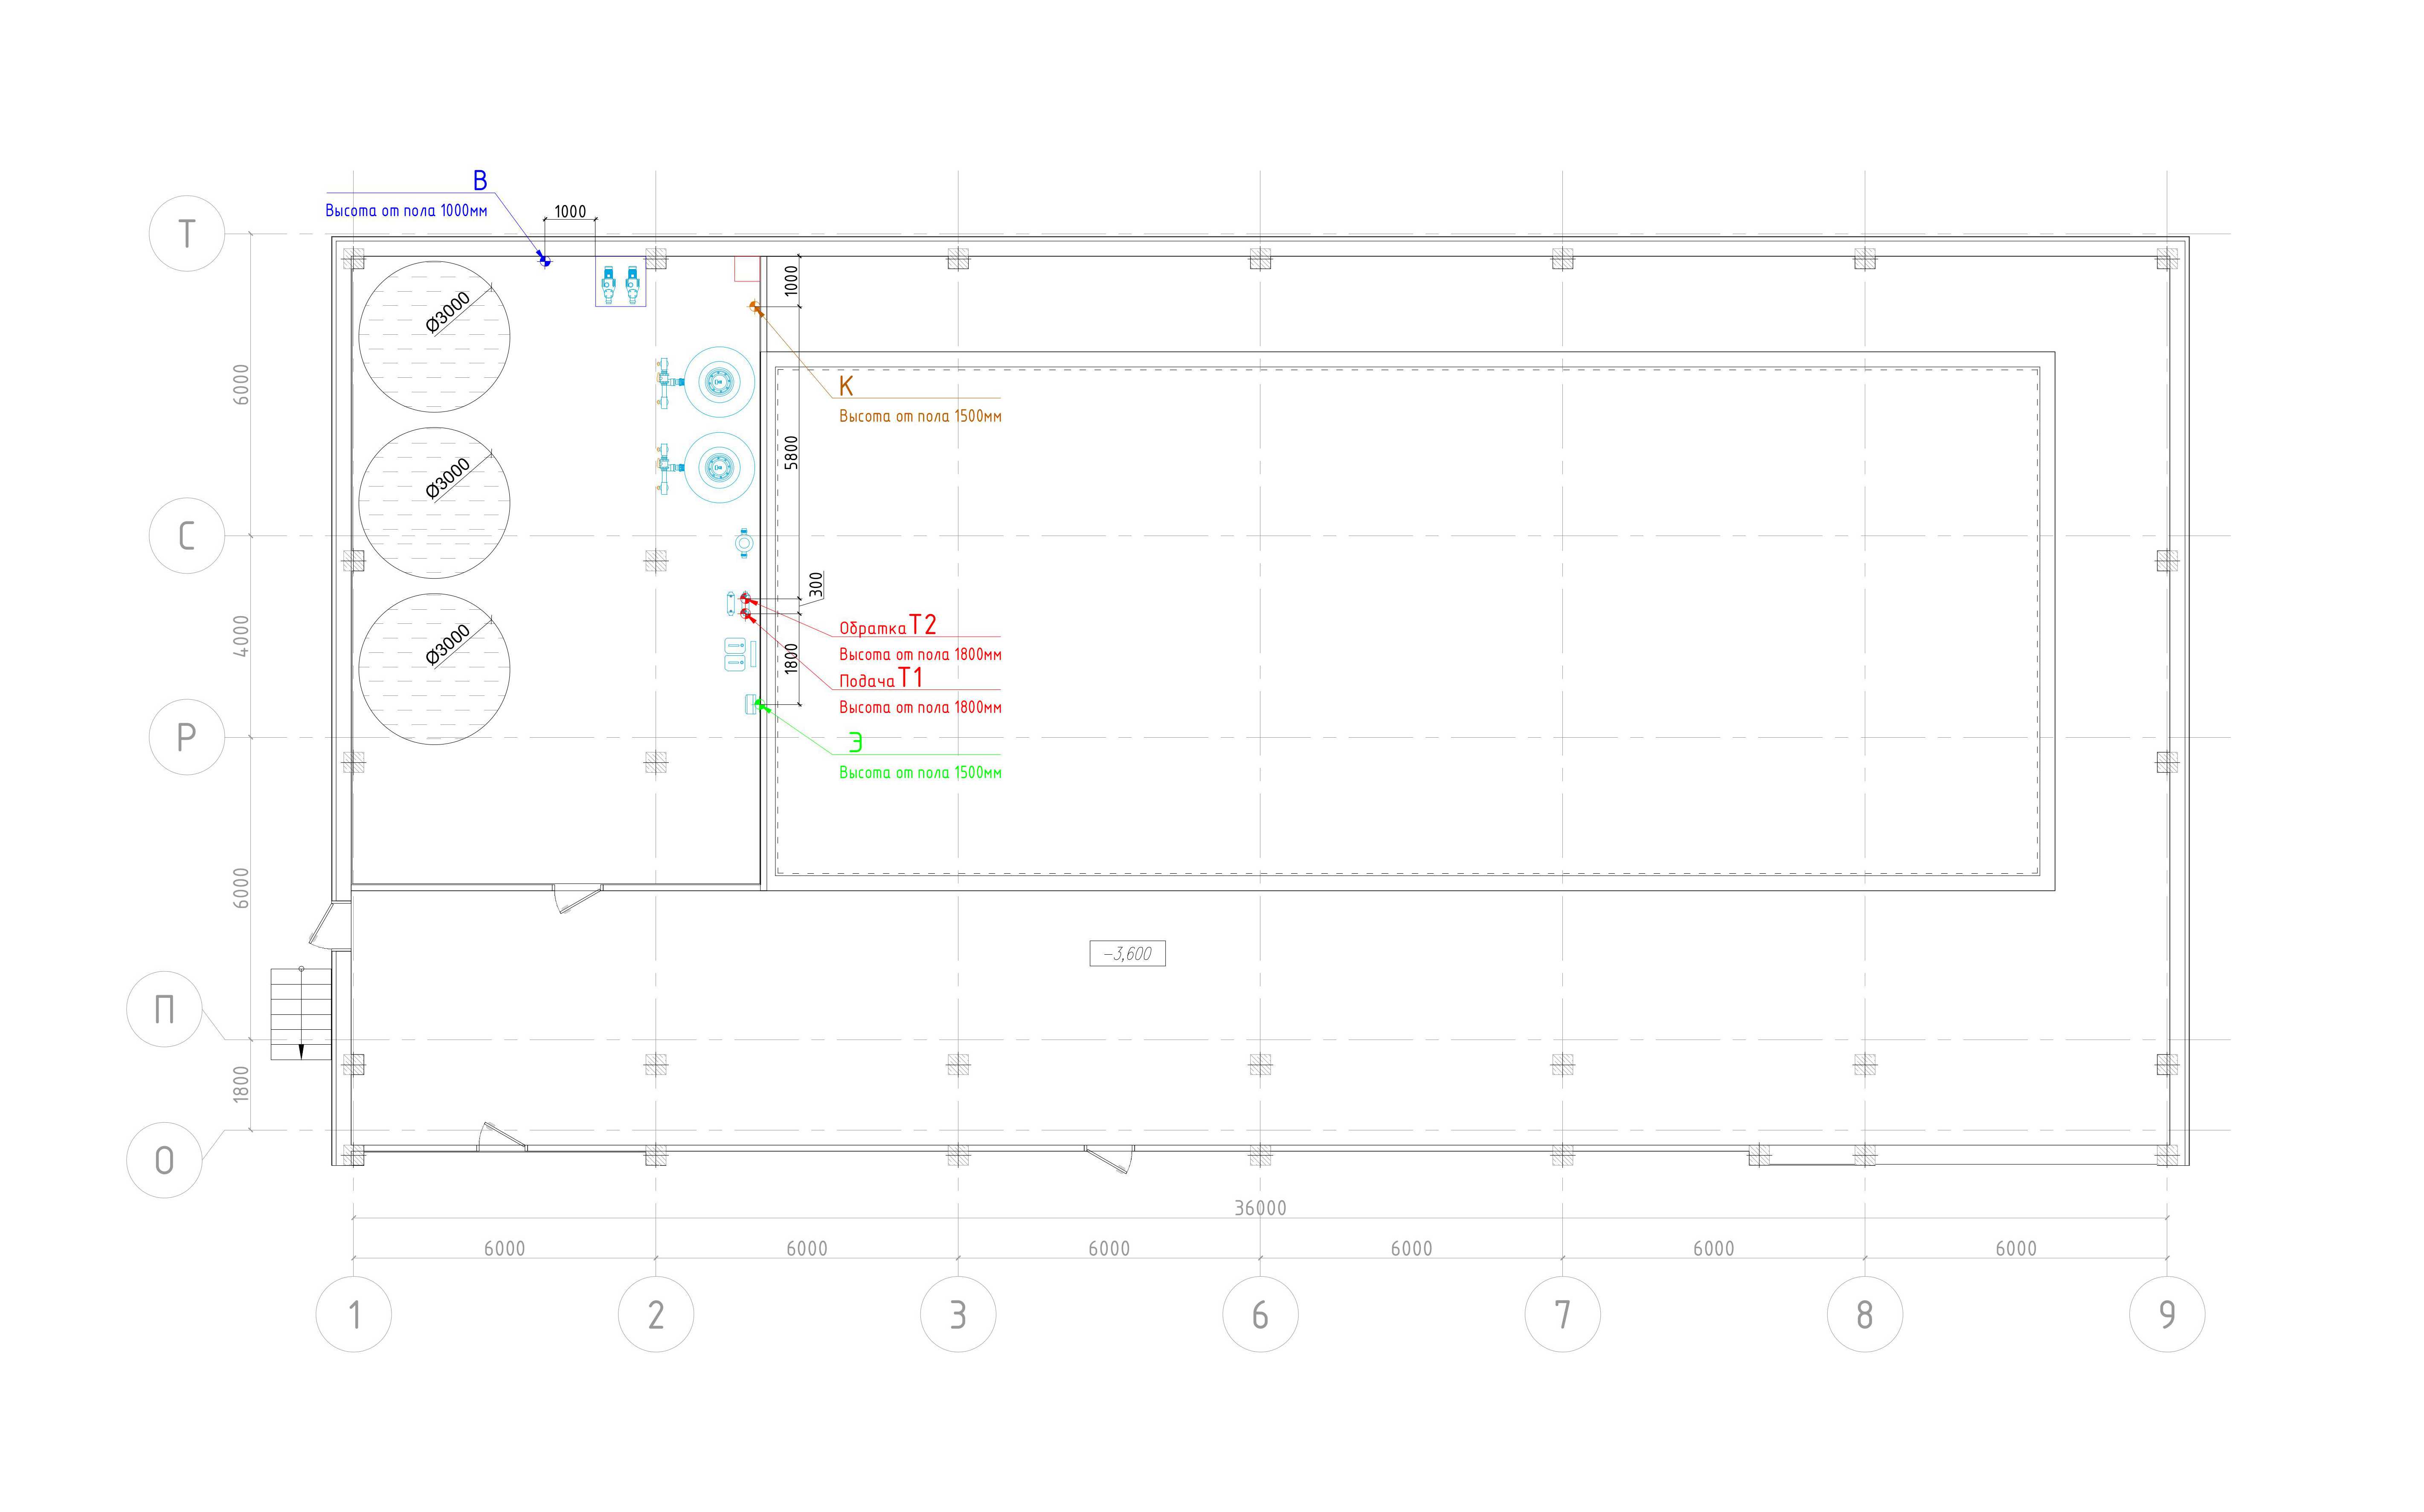Viewport: 2424px width, 1512px height.
Task: Click the red label Обратка T2
Action: pos(887,626)
